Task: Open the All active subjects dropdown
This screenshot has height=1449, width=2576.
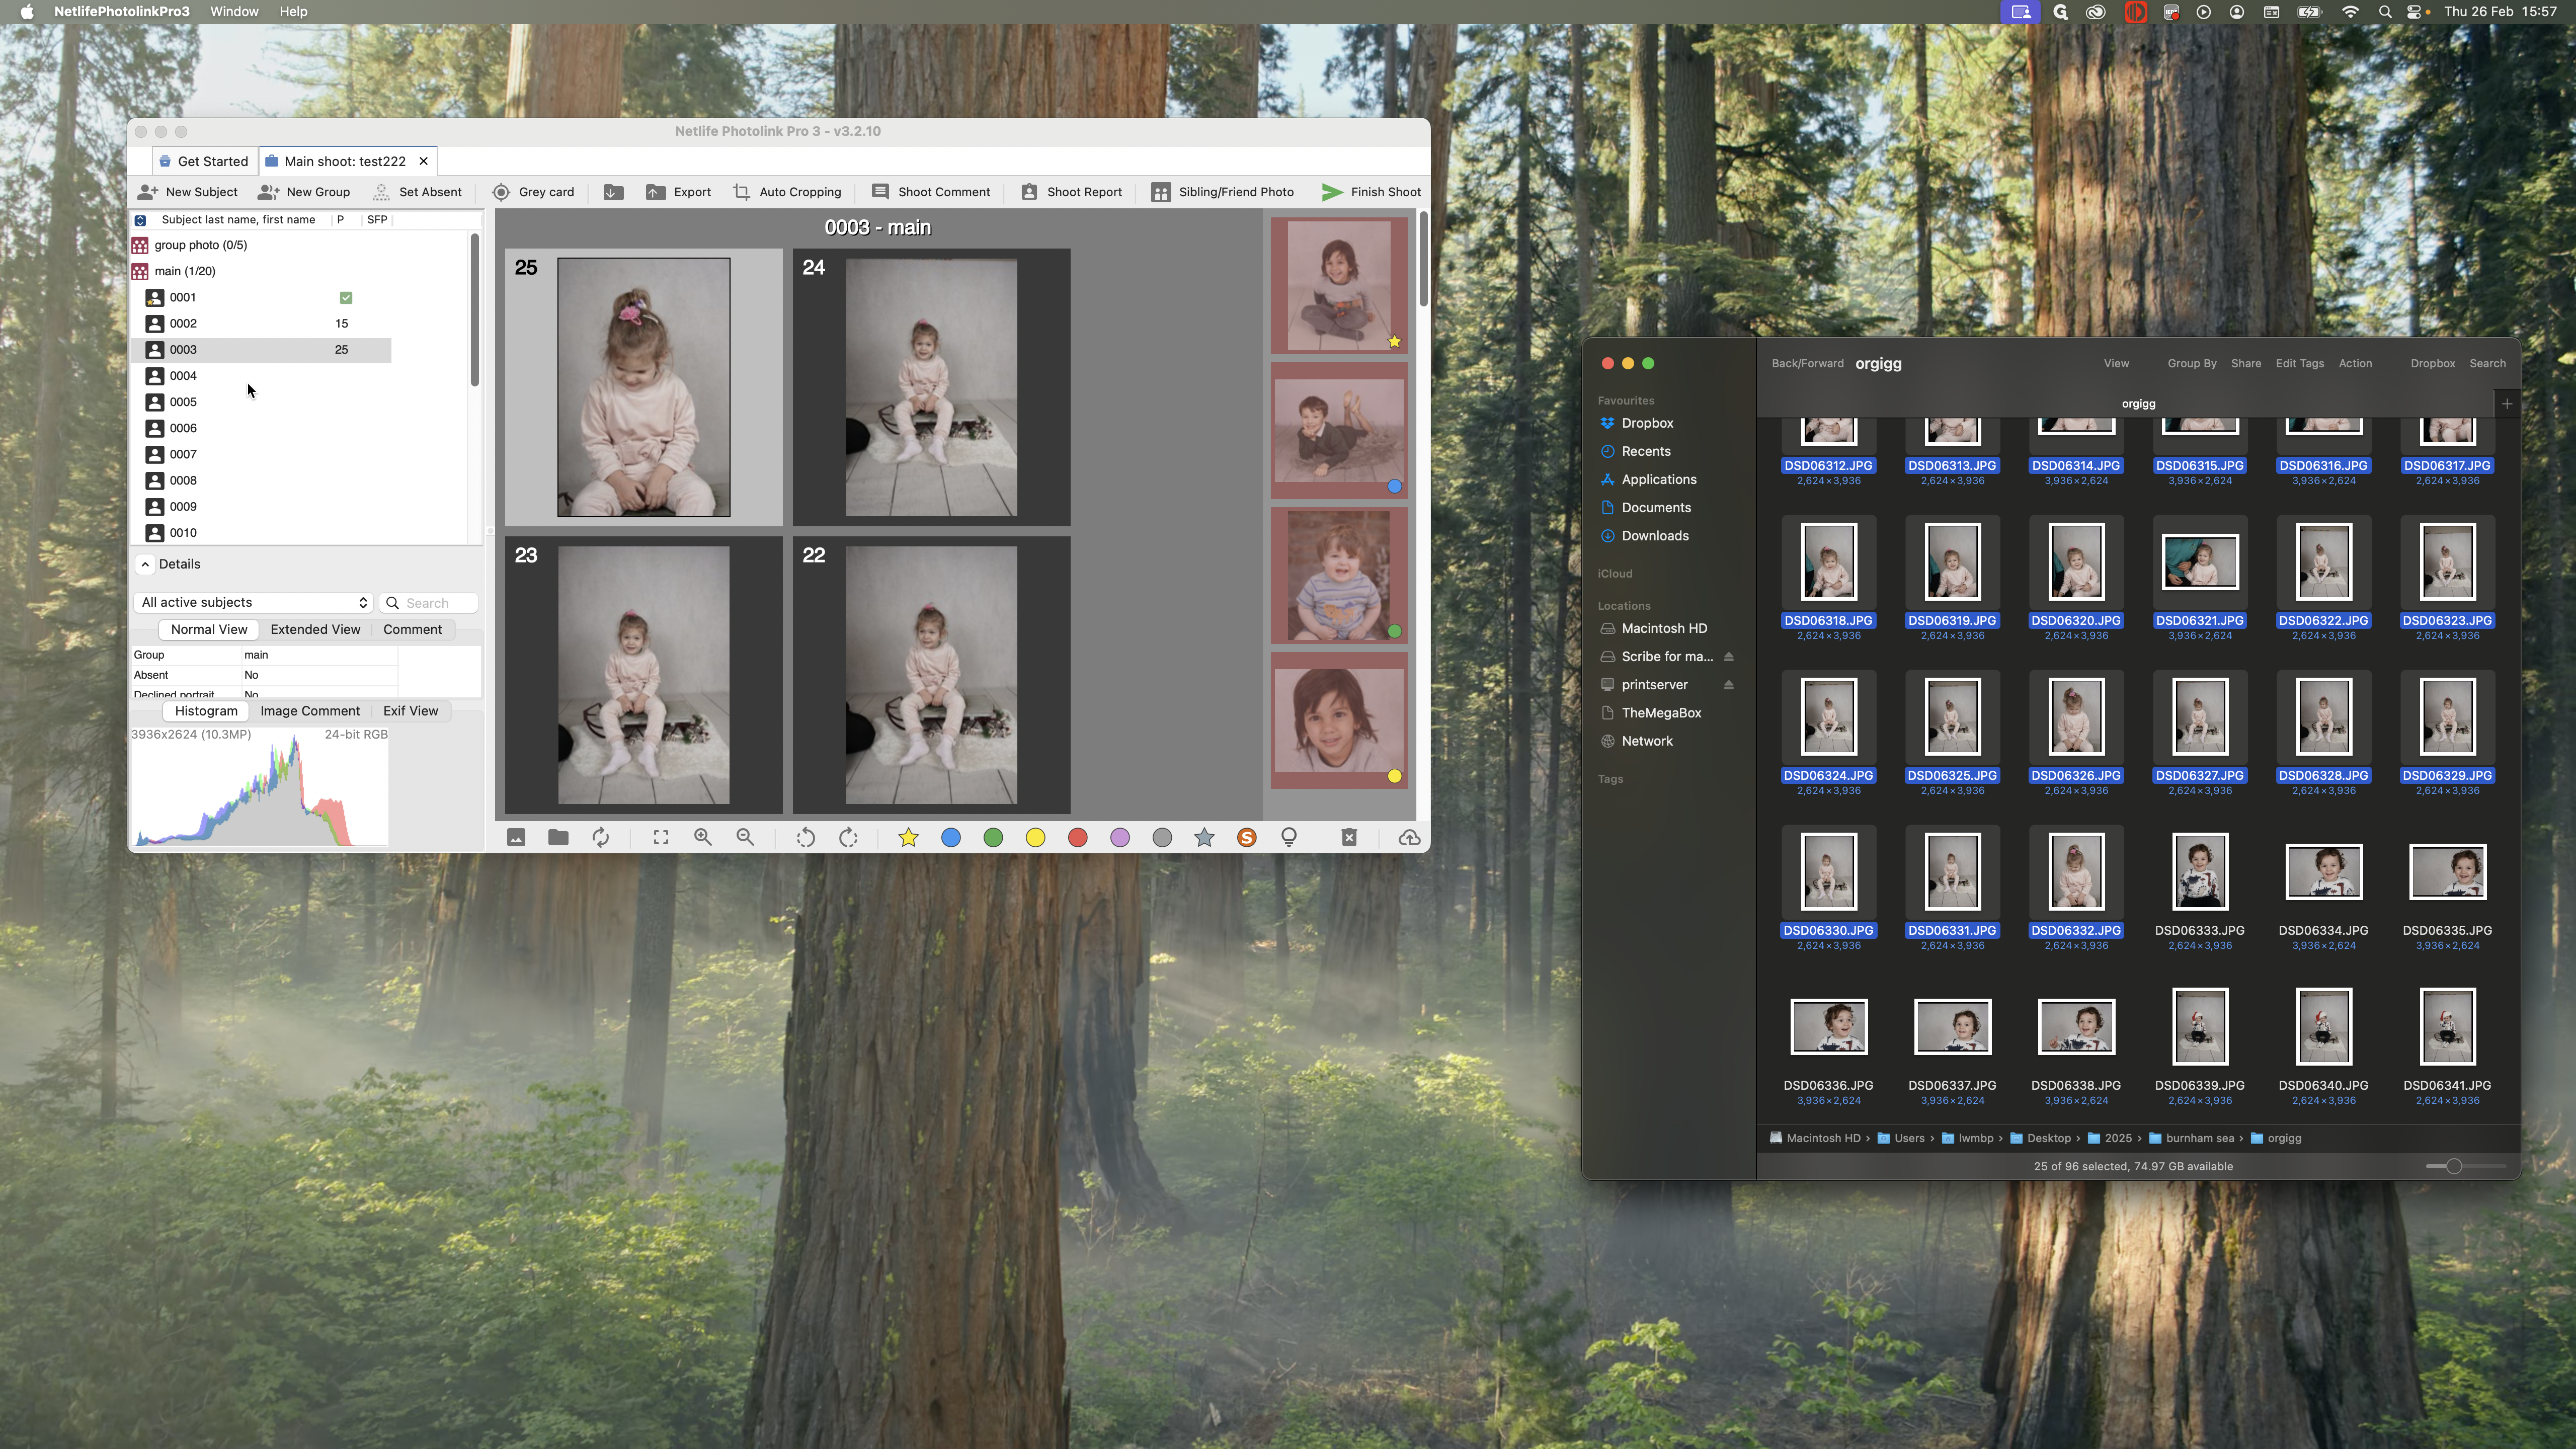Action: click(x=254, y=602)
